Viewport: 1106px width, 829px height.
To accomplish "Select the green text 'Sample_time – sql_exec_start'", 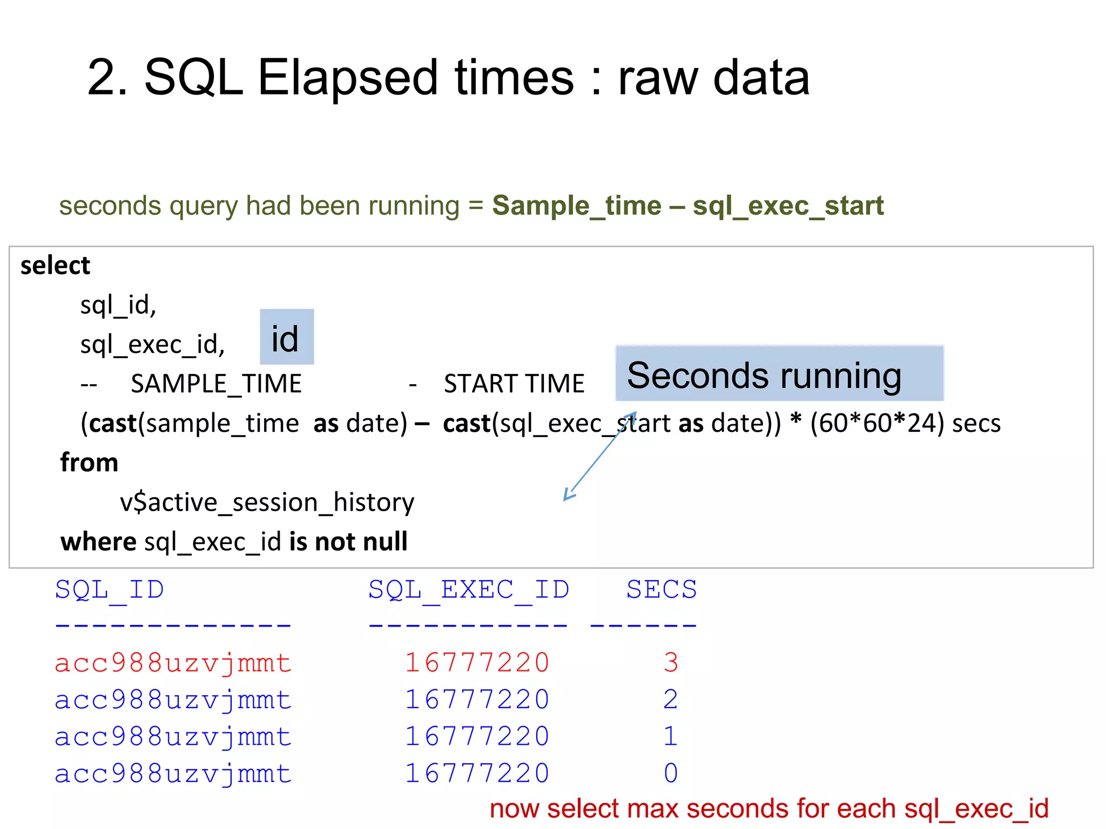I will [688, 206].
